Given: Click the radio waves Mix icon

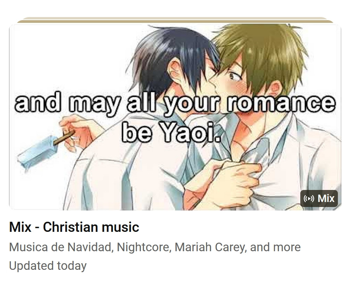Looking at the screenshot, I should click(x=309, y=198).
